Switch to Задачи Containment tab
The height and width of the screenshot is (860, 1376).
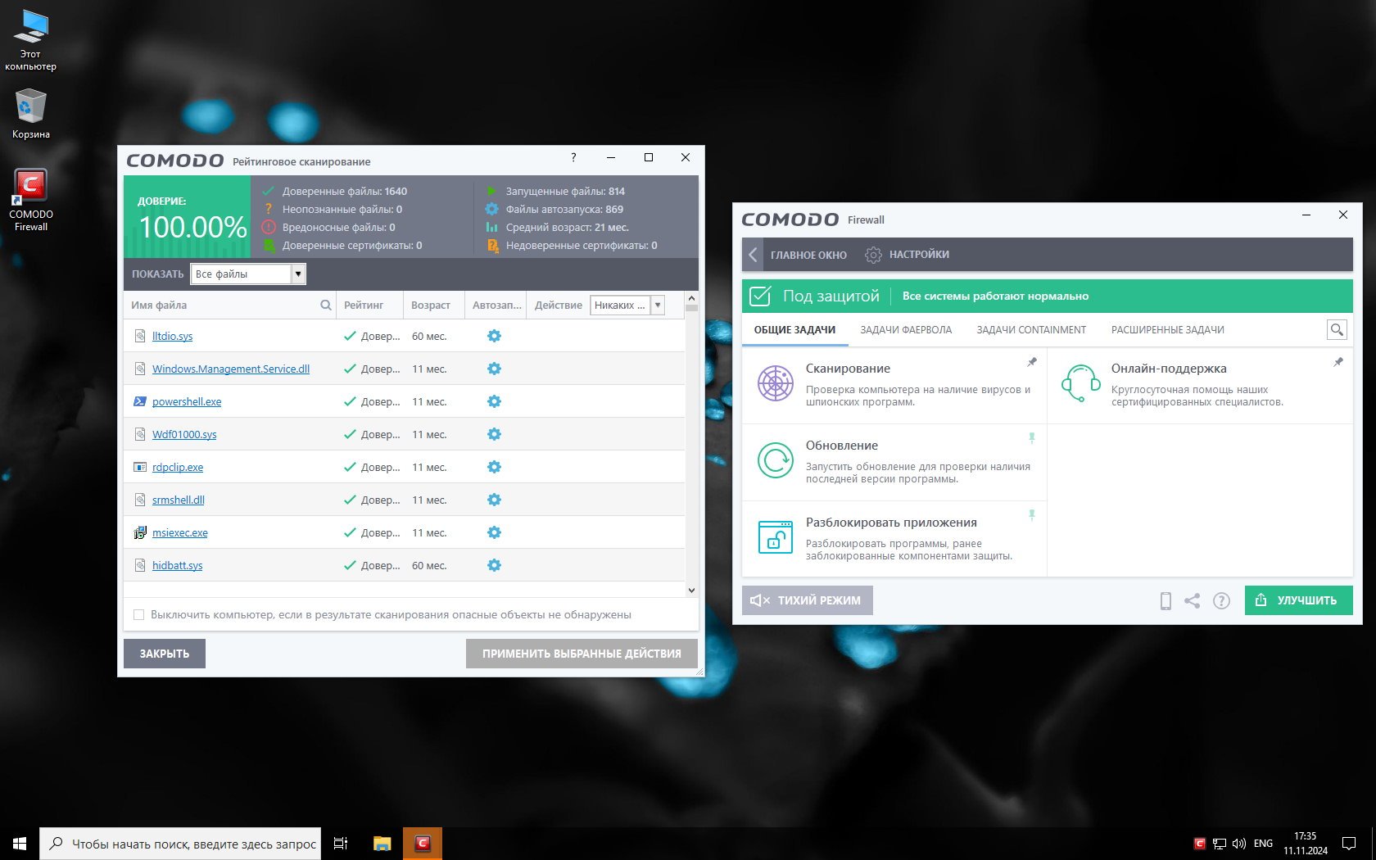point(1031,330)
